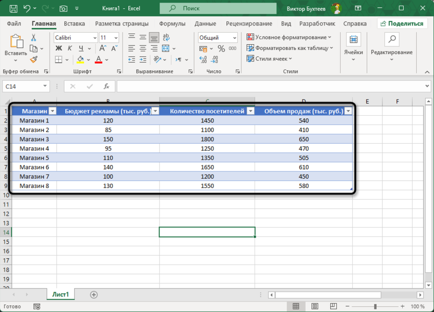
Task: Click the Insert Function fx icon
Action: point(106,86)
